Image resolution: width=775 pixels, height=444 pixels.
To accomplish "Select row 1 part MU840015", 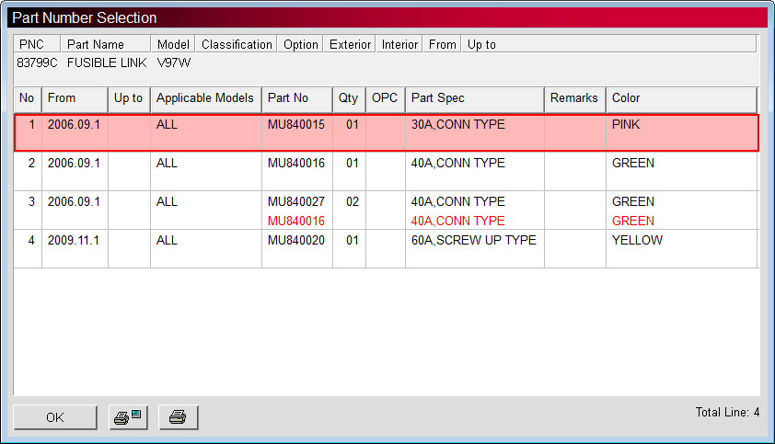I will point(295,124).
